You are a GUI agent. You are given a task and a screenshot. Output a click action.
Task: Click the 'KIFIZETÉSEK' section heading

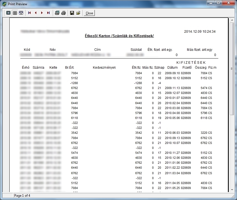point(191,63)
